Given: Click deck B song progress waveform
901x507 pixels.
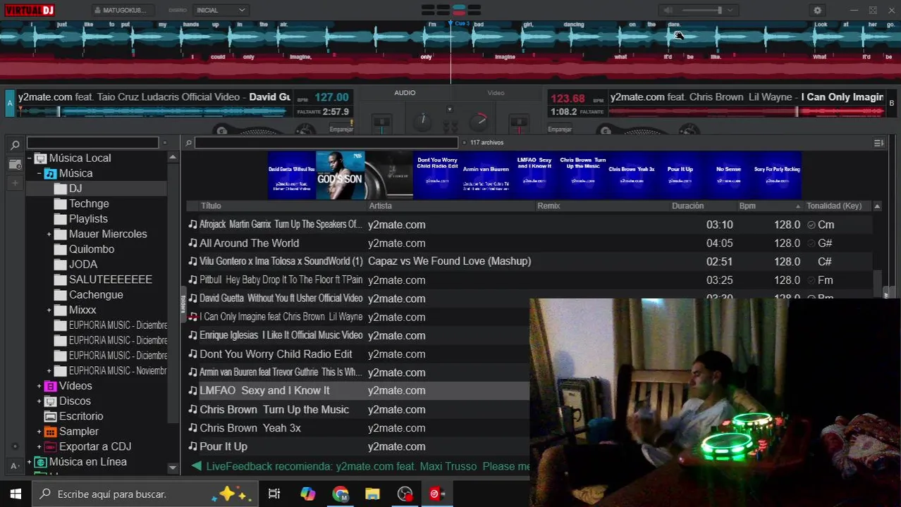Looking at the screenshot, I should coord(746,111).
